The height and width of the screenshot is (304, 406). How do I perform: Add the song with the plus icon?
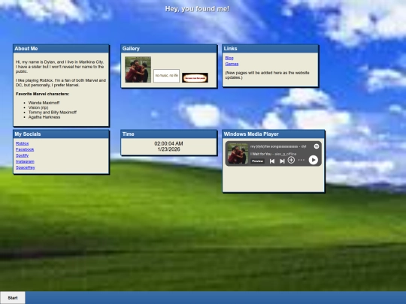click(x=291, y=161)
